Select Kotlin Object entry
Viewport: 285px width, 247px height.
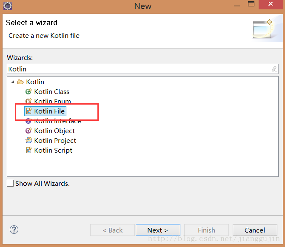[x=54, y=131]
